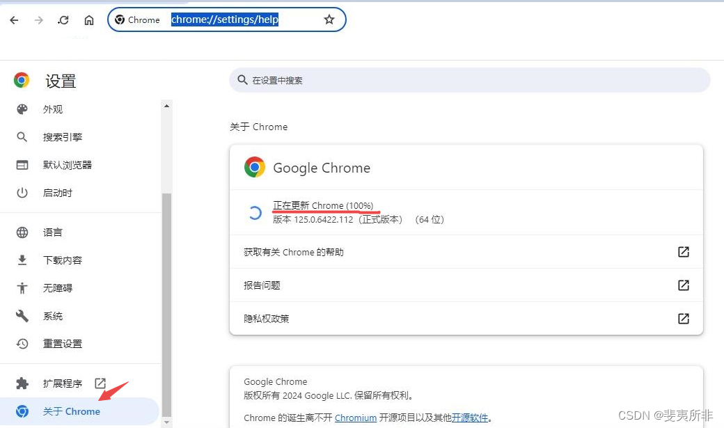
Task: Click the magnifier icon beside 搜索引擎
Action: pos(22,137)
